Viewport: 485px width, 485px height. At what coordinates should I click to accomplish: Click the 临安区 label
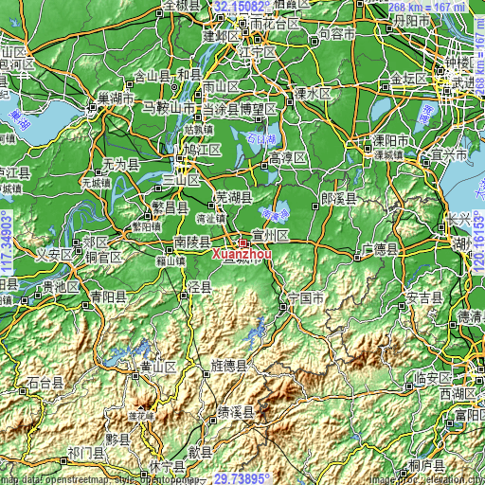point(433,378)
